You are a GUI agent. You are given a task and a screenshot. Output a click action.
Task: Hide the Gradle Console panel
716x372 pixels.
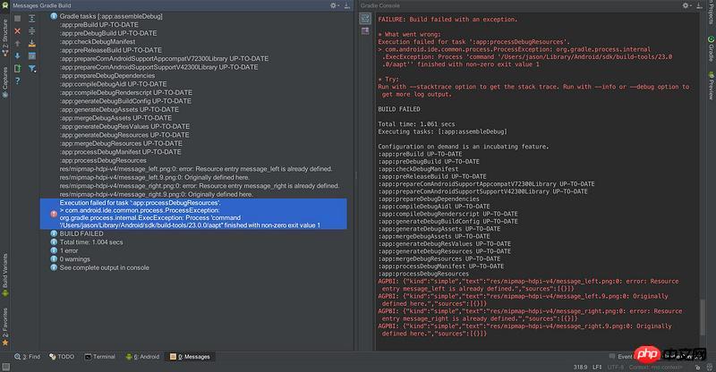pyautogui.click(x=699, y=5)
